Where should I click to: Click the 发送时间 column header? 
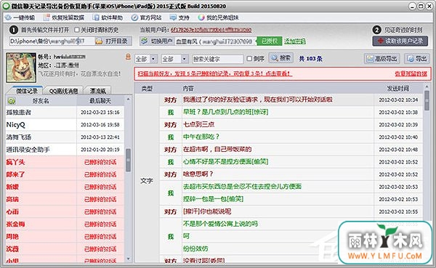(x=398, y=89)
